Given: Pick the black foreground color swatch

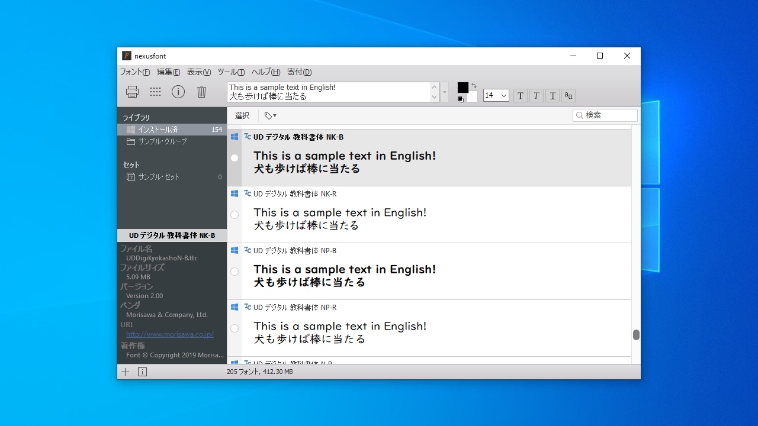Looking at the screenshot, I should [x=463, y=88].
